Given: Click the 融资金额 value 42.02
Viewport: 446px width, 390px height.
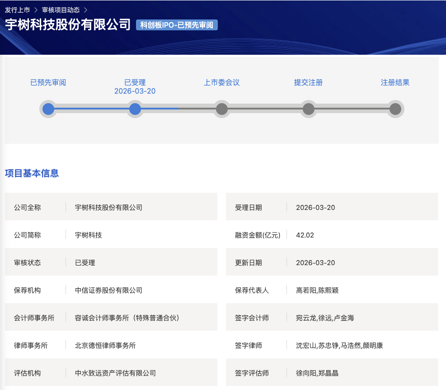Looking at the screenshot, I should 305,235.
